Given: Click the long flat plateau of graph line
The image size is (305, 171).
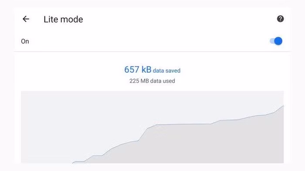Looking at the screenshot, I should tap(184, 124).
